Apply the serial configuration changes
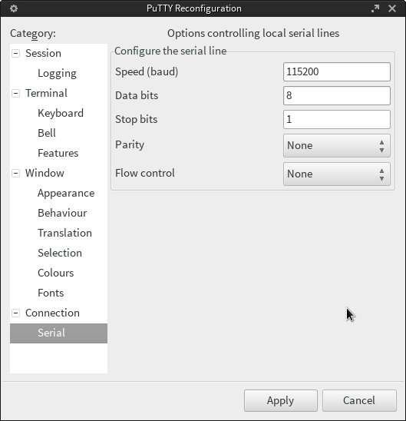The image size is (406, 421). point(280,400)
